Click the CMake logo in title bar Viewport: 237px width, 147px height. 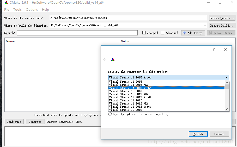6,3
